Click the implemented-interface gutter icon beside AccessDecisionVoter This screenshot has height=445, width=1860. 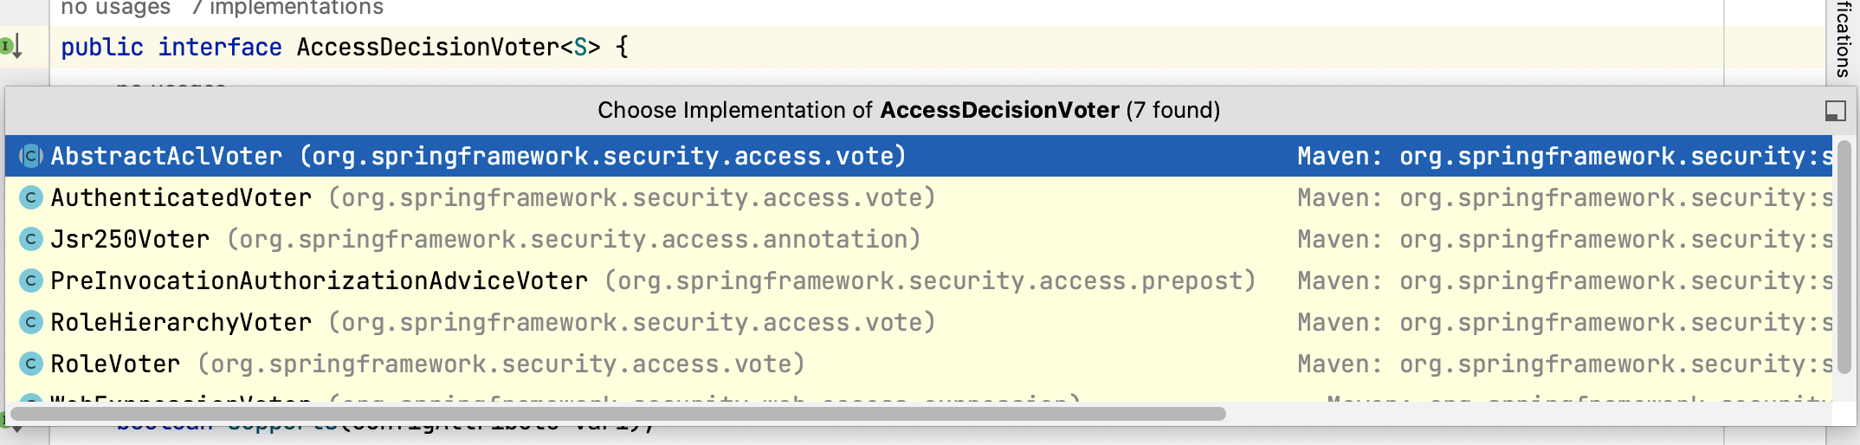pyautogui.click(x=10, y=46)
